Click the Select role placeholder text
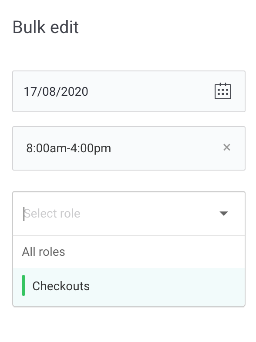The height and width of the screenshot is (342, 256). click(x=52, y=213)
